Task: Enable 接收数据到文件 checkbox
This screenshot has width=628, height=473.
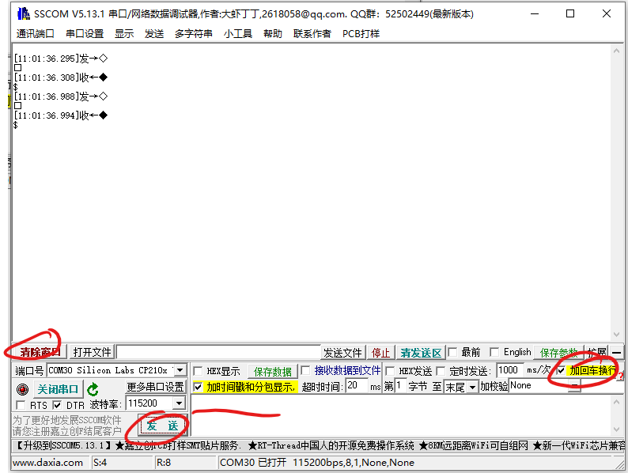Action: click(x=305, y=370)
